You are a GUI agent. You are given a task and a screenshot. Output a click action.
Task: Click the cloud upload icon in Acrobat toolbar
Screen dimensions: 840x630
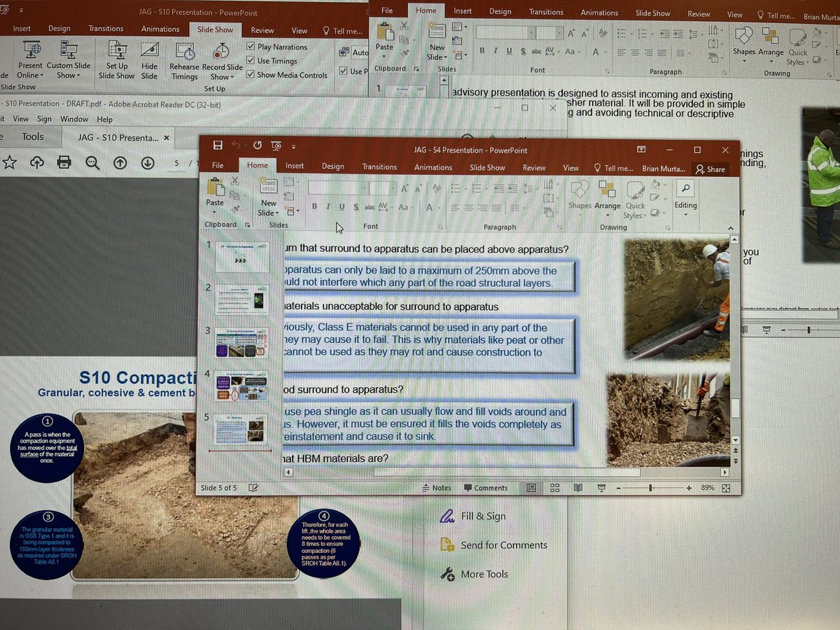coord(36,162)
